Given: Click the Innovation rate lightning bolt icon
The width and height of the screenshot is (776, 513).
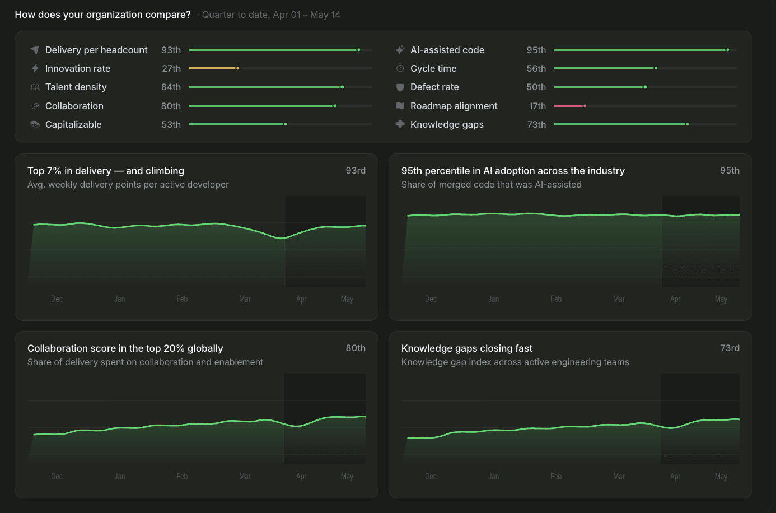Looking at the screenshot, I should pyautogui.click(x=35, y=68).
